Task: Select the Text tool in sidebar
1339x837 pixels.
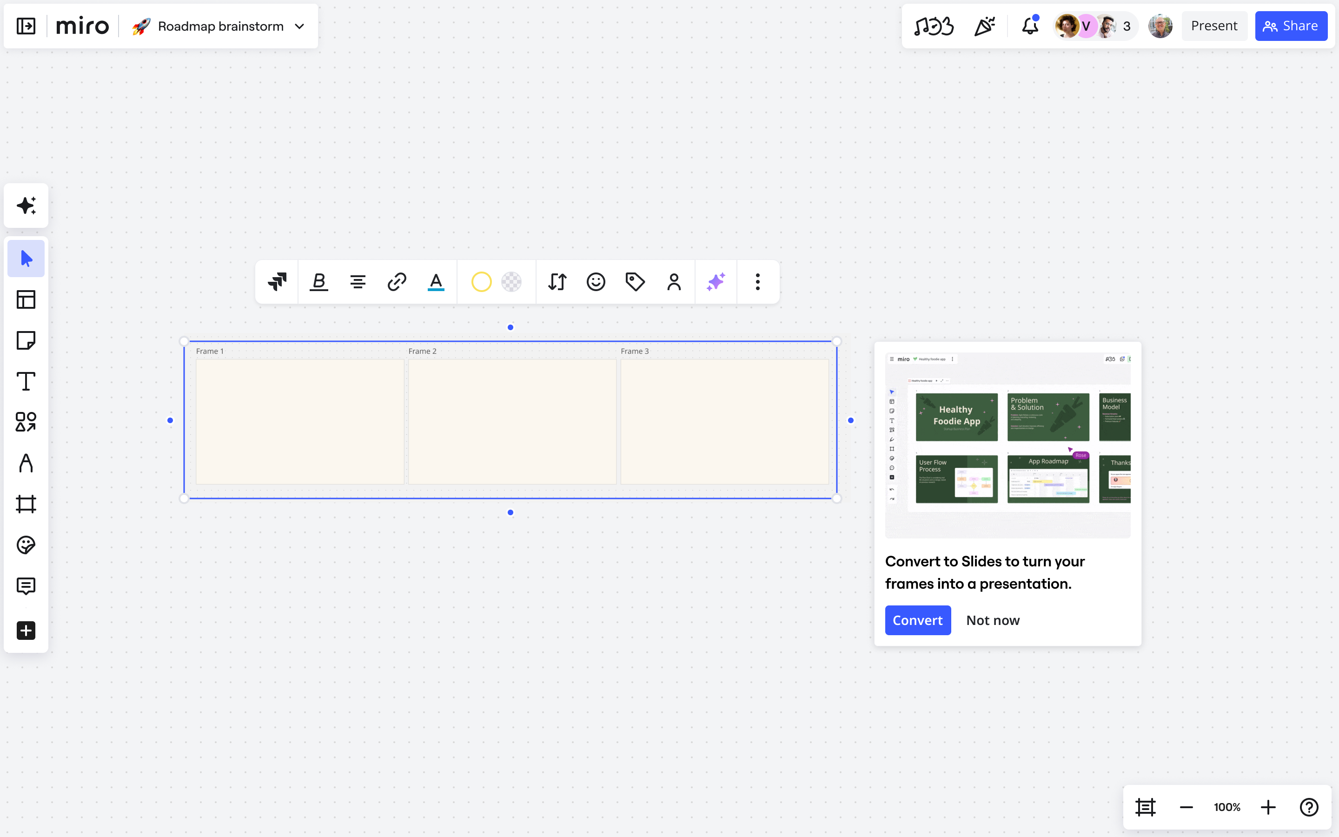Action: (26, 381)
